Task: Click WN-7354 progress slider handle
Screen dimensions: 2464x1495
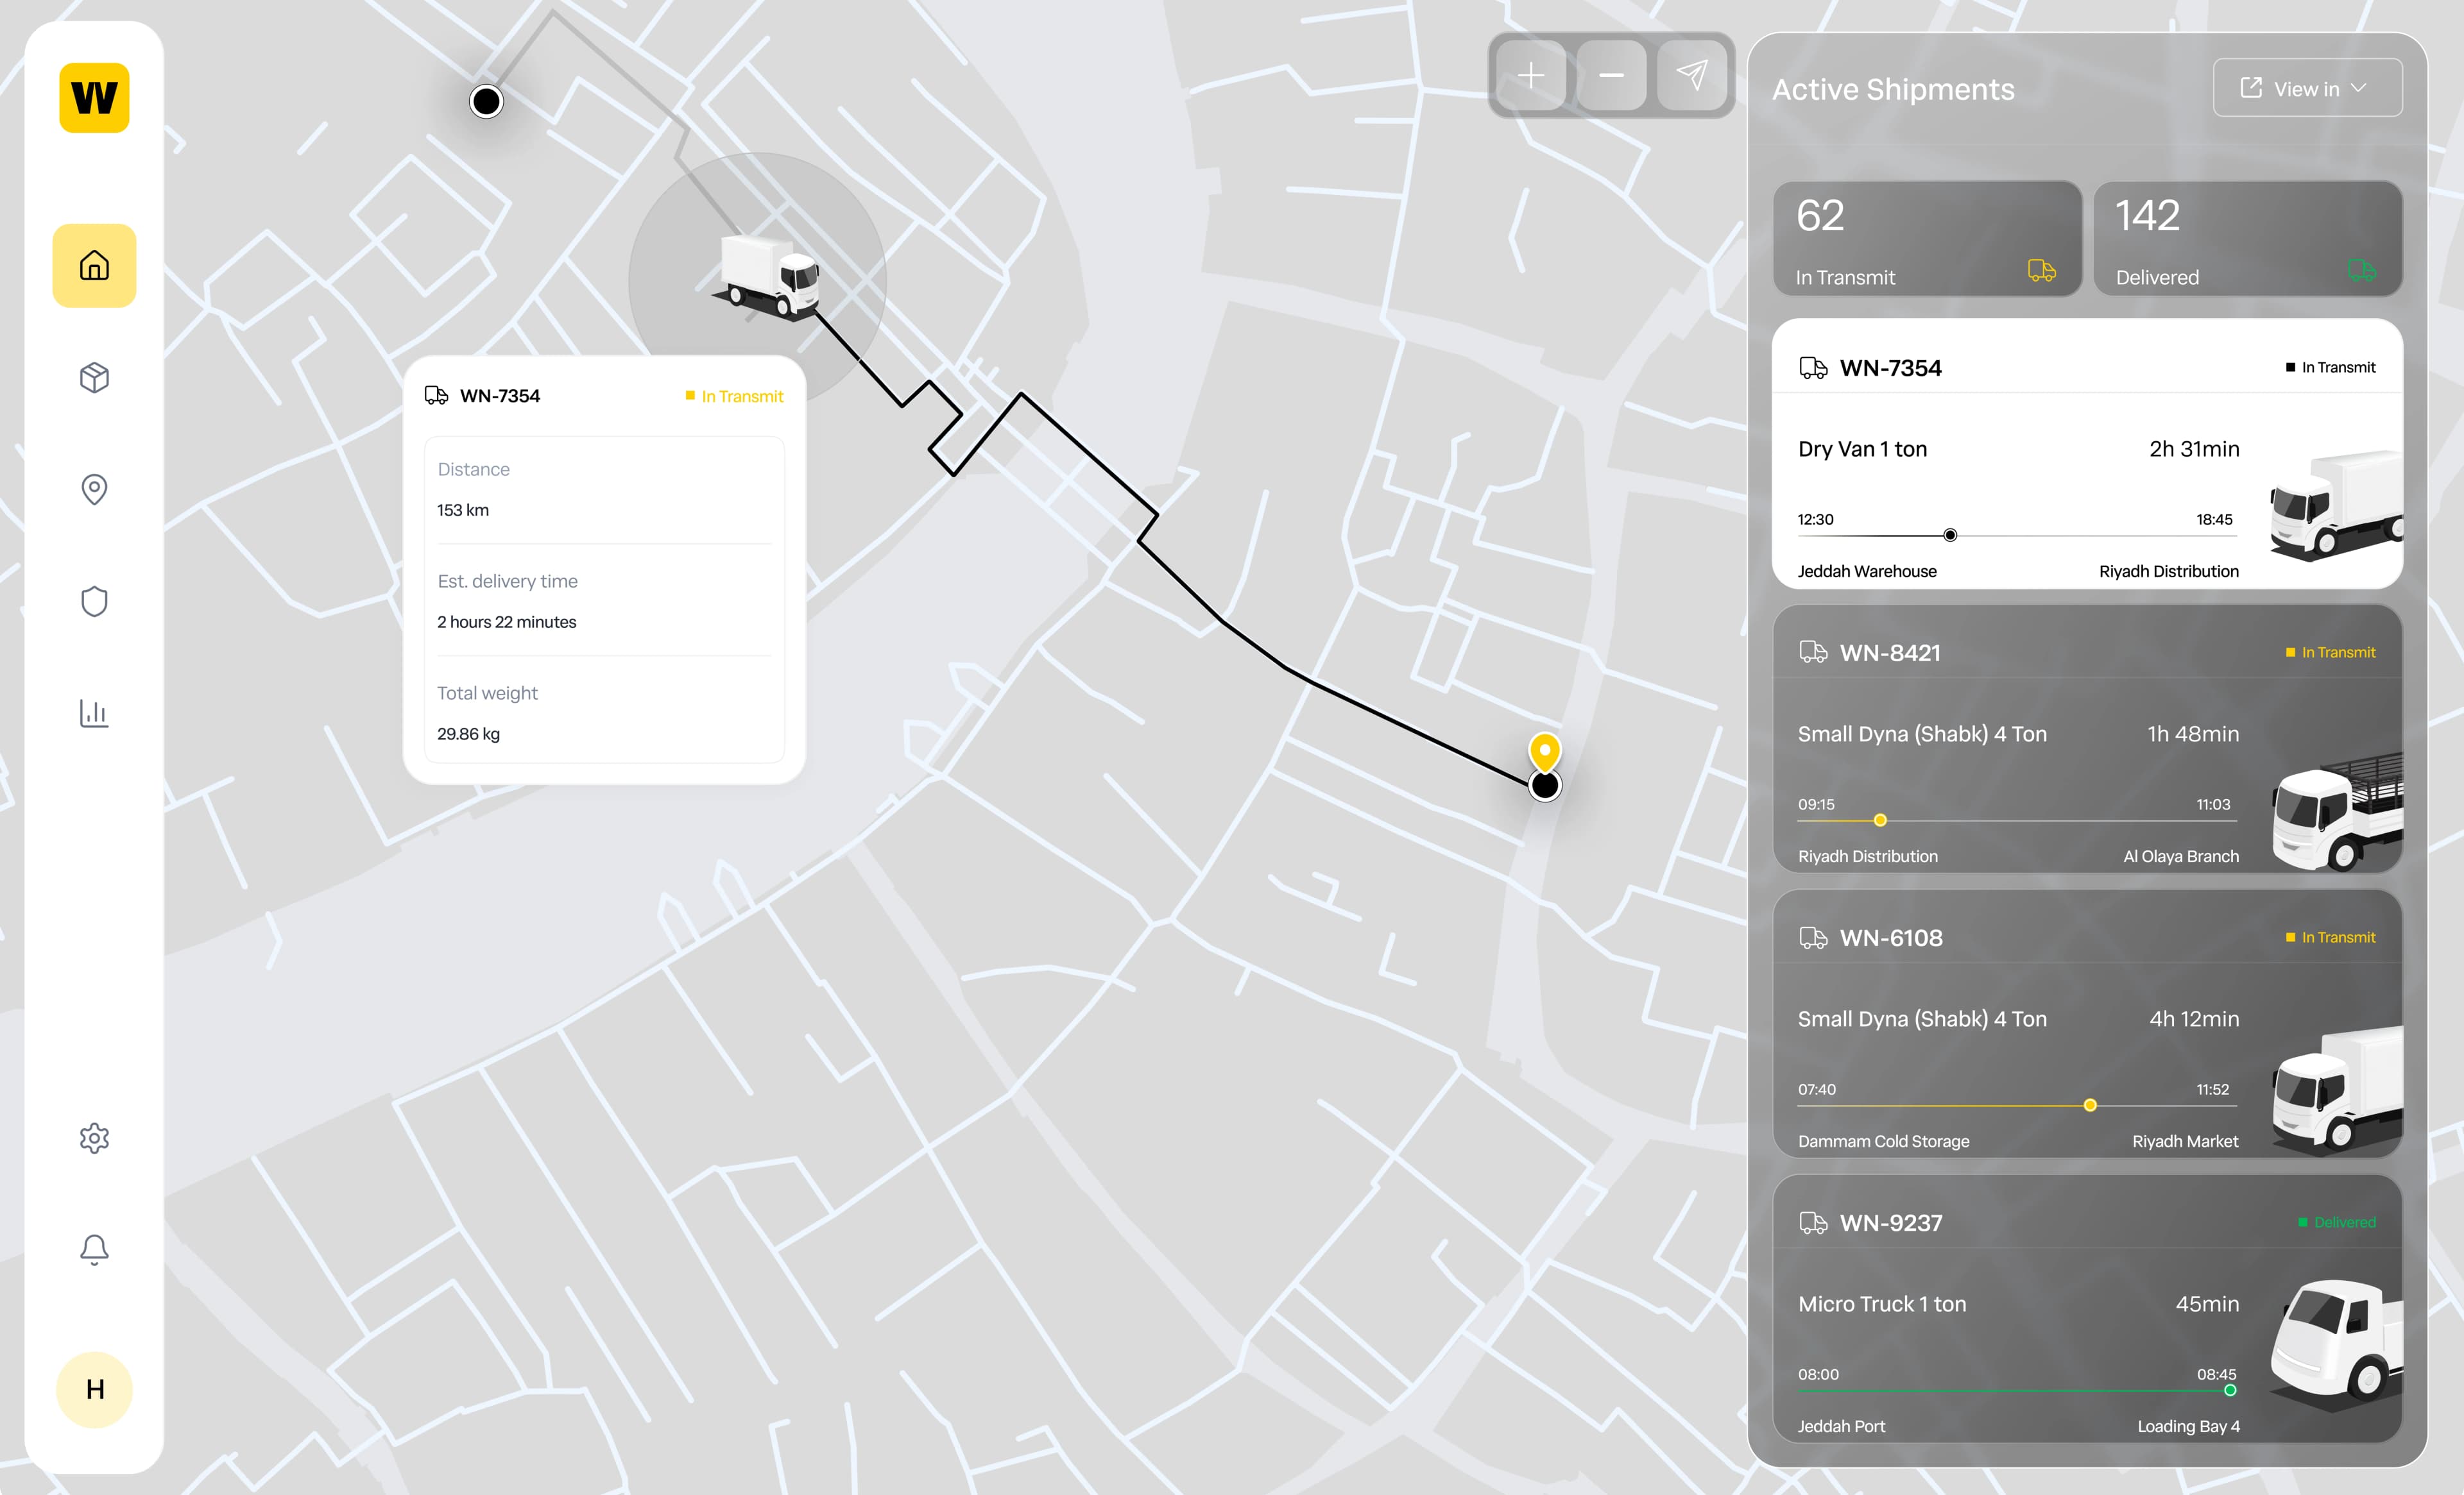Action: 1950,536
